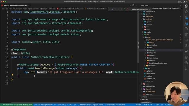Open the Explorer view in activity bar
The height and width of the screenshot is (106, 189).
(x=186, y=6)
